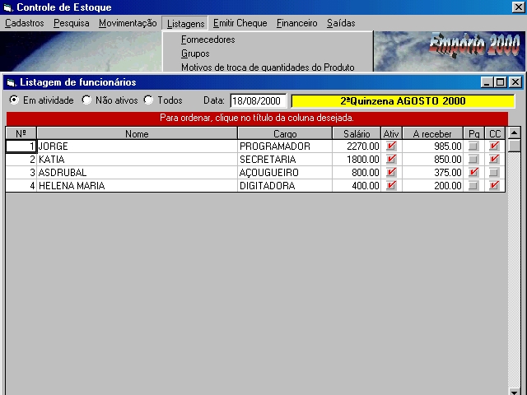The width and height of the screenshot is (527, 395).
Task: Click the scroll up arrow of the list
Action: point(514,133)
